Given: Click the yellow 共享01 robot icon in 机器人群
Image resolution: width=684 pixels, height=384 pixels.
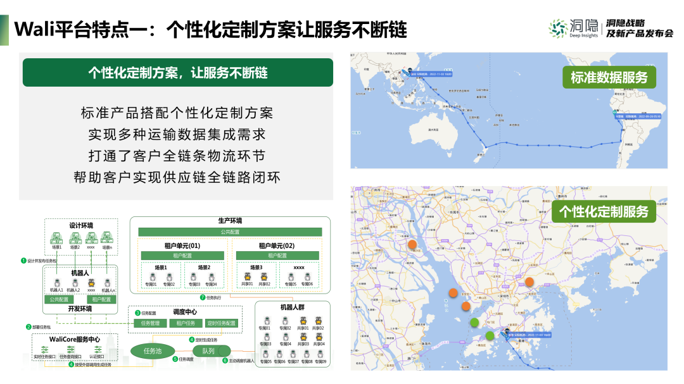Looking at the screenshot, I should click(x=301, y=322).
